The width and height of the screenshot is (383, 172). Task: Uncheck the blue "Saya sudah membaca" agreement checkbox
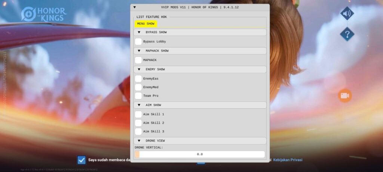point(82,160)
